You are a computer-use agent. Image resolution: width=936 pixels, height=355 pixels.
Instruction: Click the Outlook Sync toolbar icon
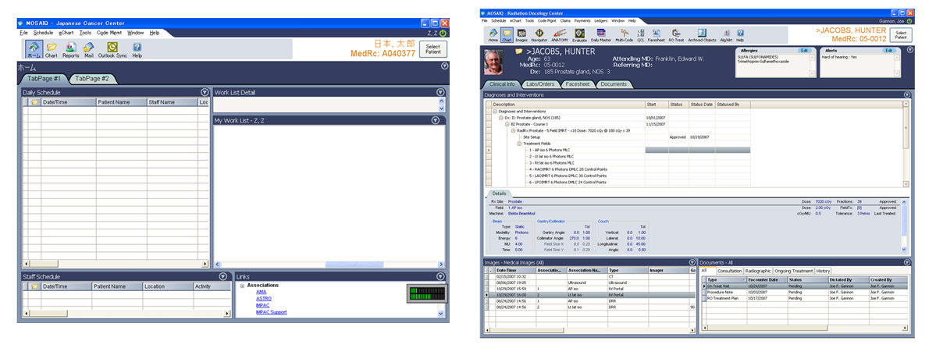click(x=112, y=49)
